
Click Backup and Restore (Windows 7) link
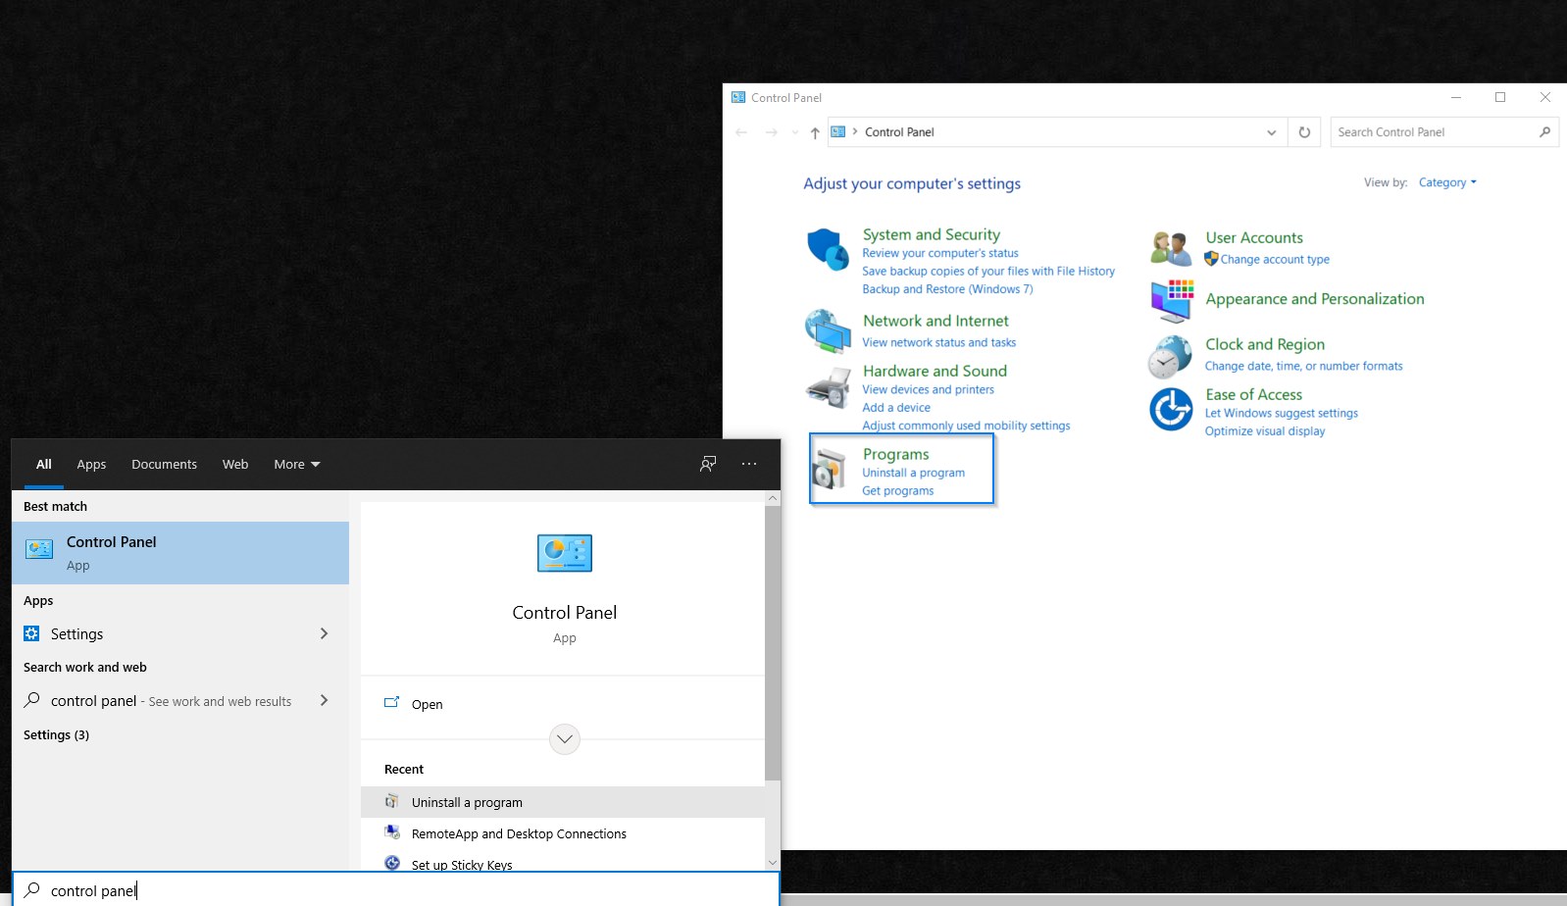point(947,289)
